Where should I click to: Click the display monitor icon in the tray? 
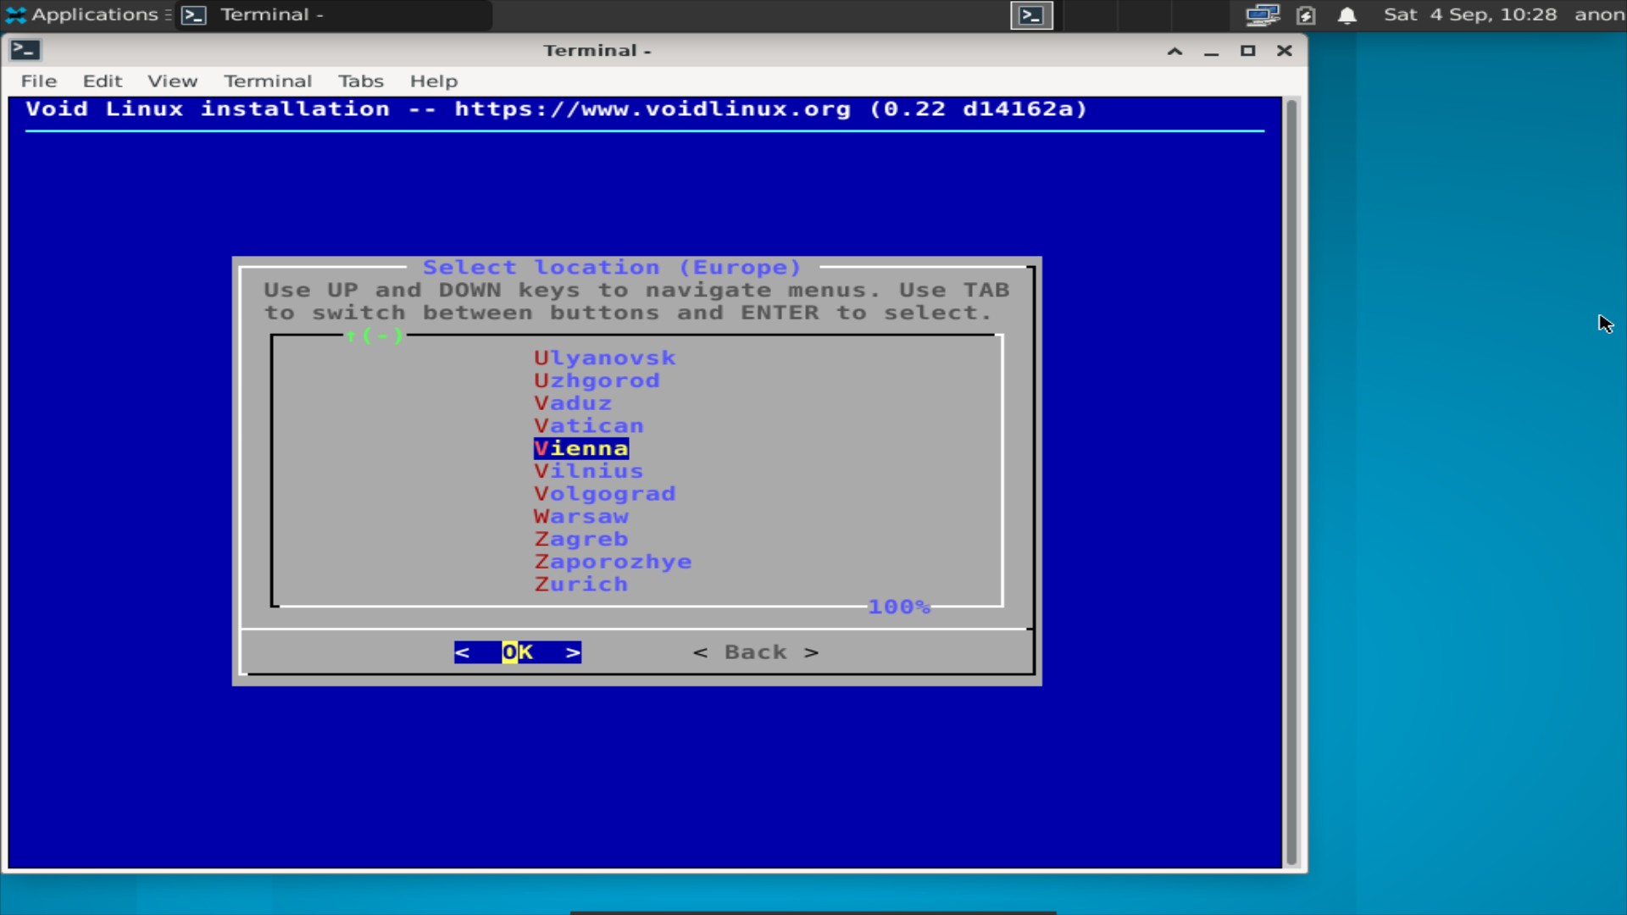coord(1262,14)
